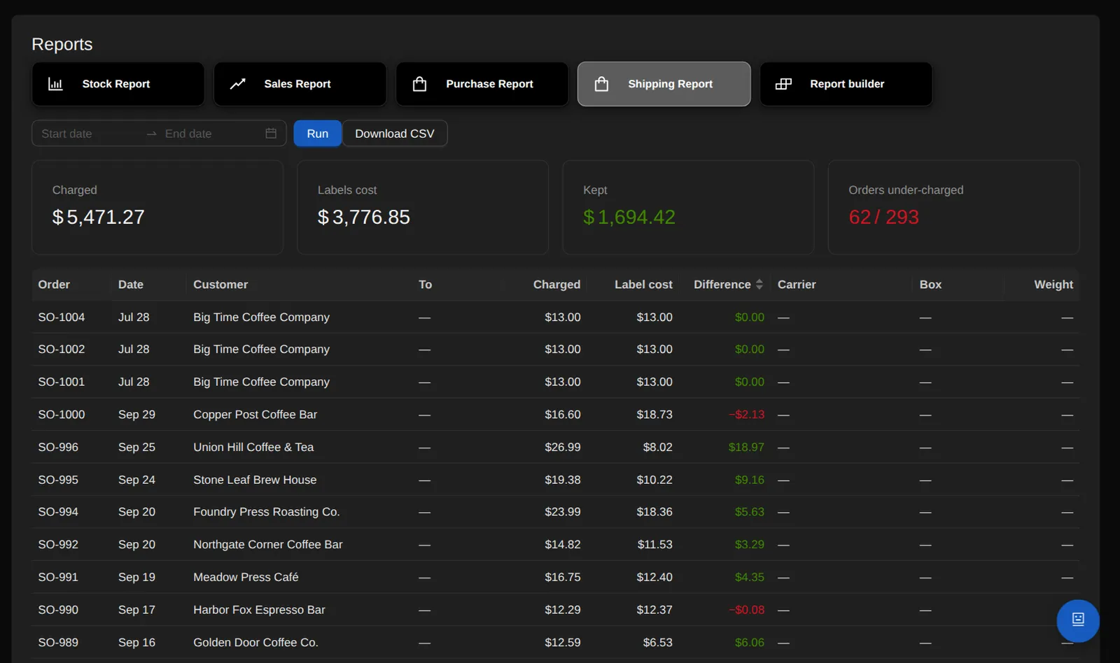This screenshot has height=663, width=1120.
Task: Click the Shipping Report bag icon
Action: [x=601, y=84]
